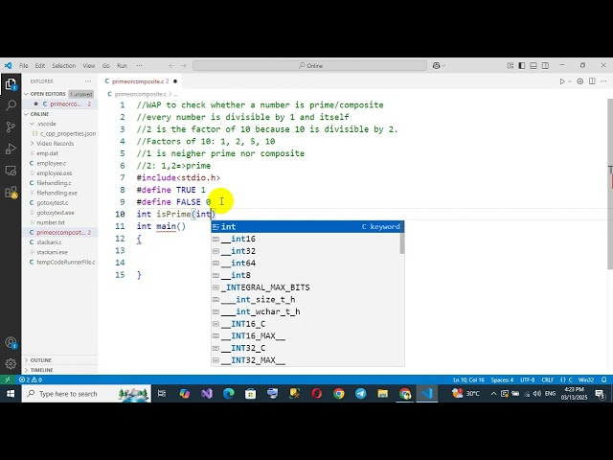Click the command center search box

309,66
